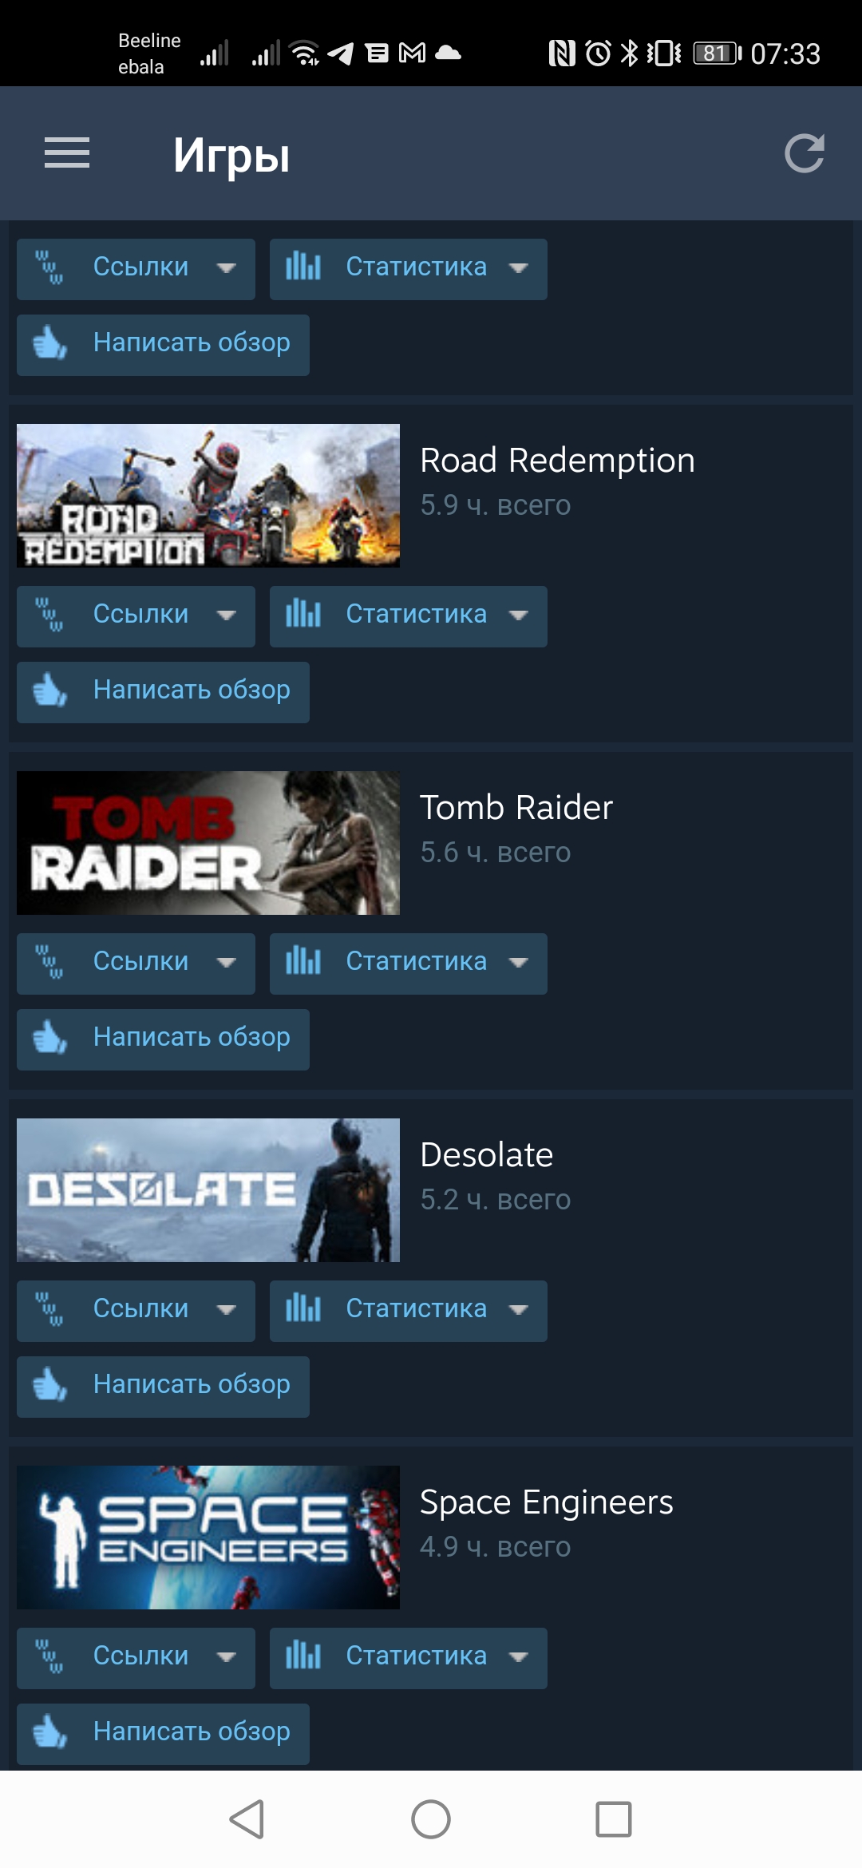Tap the refresh icon in header
The width and height of the screenshot is (862, 1868).
click(x=804, y=153)
